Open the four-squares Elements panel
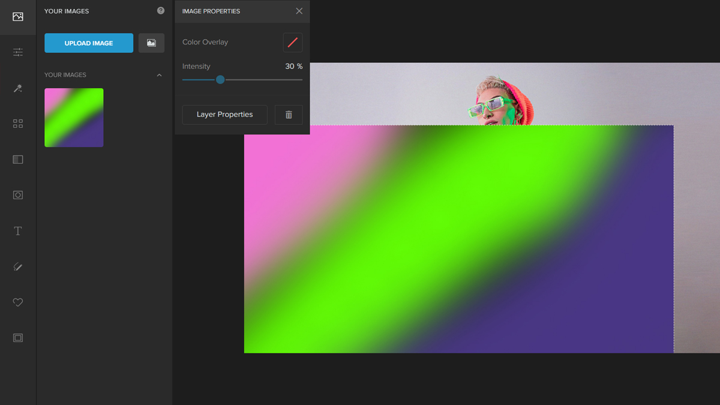 click(x=18, y=124)
